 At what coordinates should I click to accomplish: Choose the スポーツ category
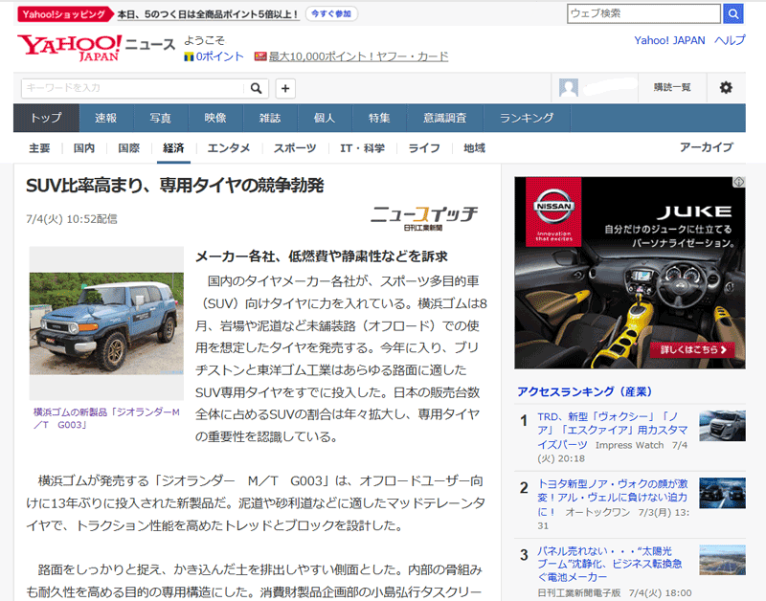click(x=295, y=148)
